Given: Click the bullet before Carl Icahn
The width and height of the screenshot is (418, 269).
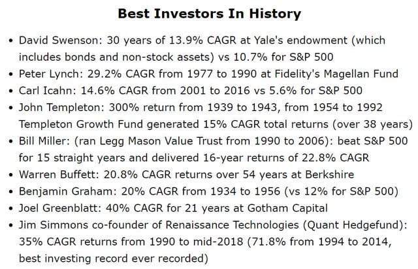Looking at the screenshot, I should [x=10, y=91].
